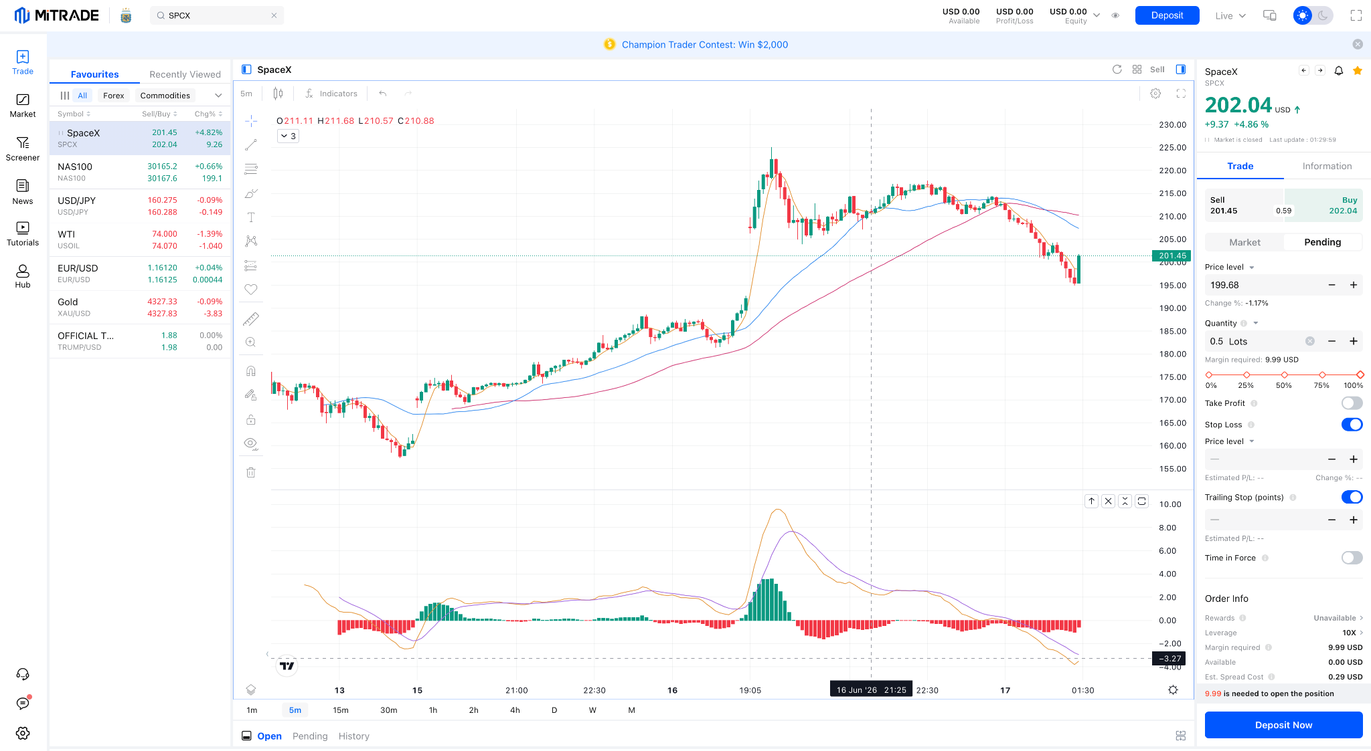
Task: Refresh the SpaceX chart
Action: click(1117, 70)
